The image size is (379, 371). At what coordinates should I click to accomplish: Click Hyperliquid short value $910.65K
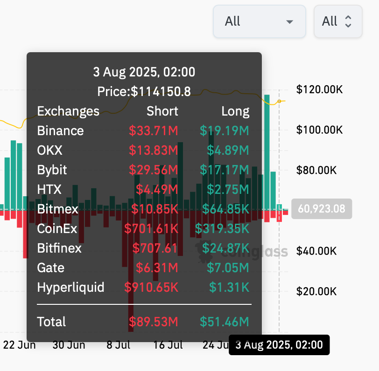151,287
